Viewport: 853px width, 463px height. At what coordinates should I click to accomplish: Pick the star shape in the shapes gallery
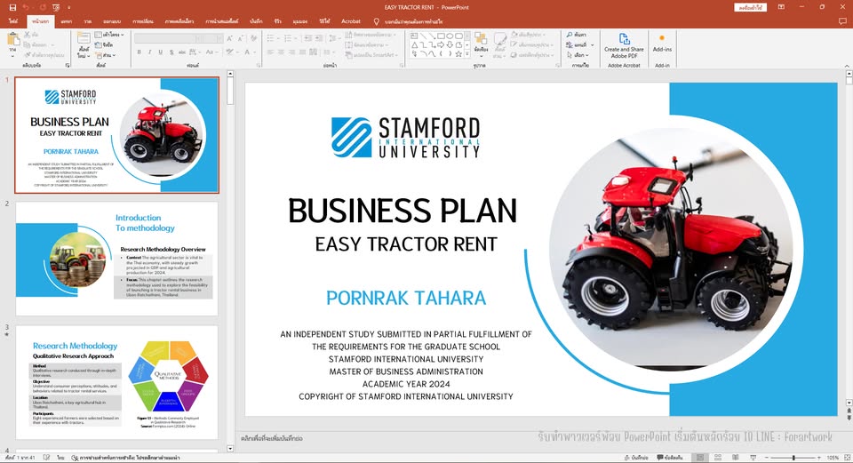[x=458, y=54]
